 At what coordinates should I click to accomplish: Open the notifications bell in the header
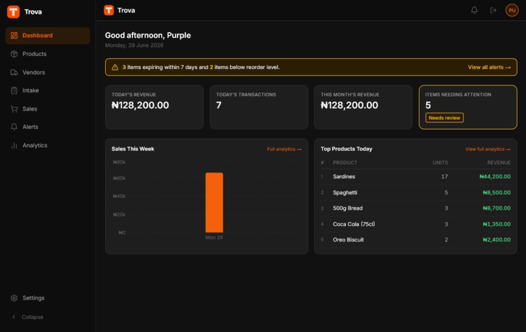coord(474,10)
